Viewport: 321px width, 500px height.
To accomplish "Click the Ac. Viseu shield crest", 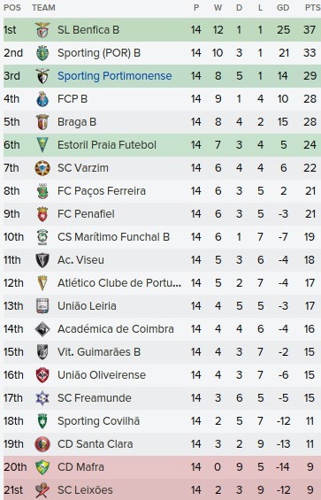I will tap(42, 260).
